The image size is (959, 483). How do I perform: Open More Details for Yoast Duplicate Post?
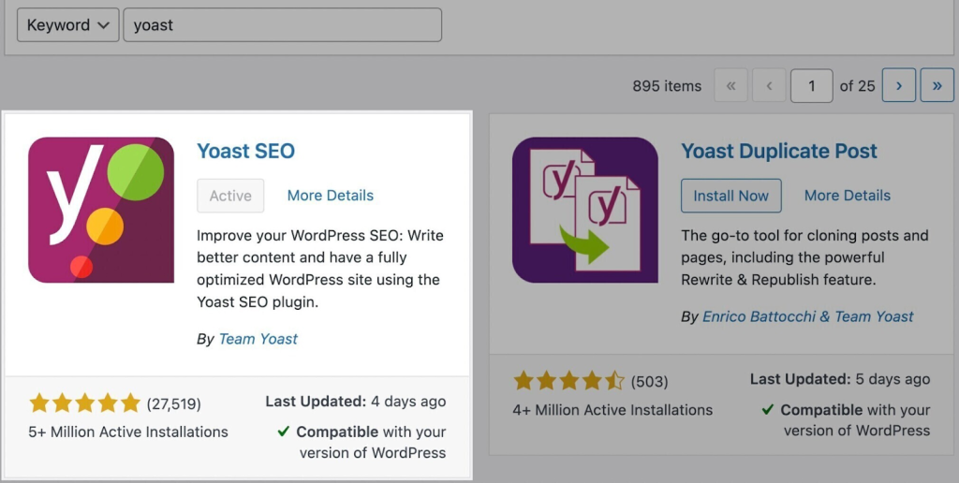[847, 196]
